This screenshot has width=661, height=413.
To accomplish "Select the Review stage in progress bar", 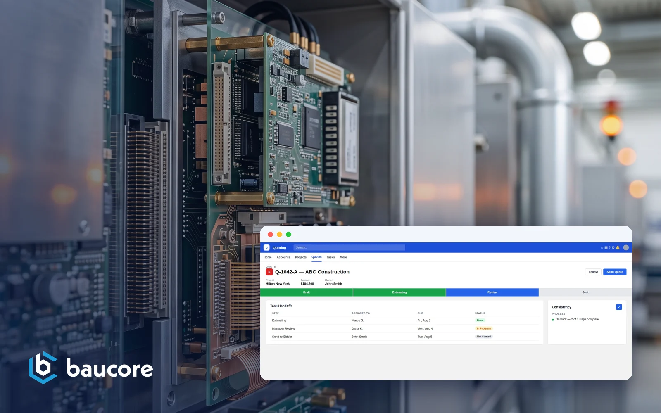I will tap(492, 292).
